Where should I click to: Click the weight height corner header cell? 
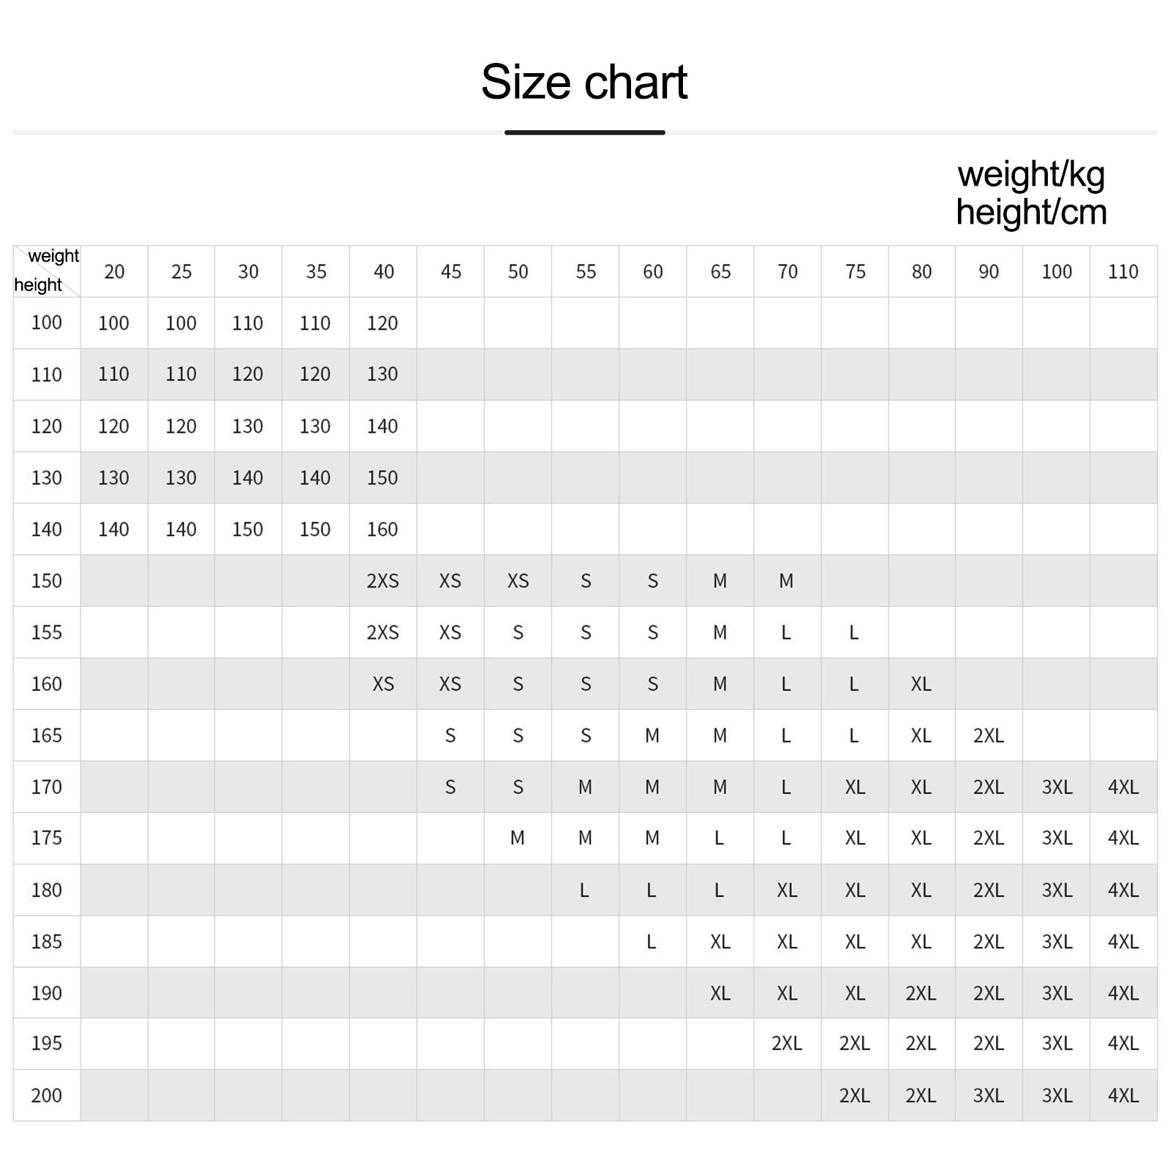47,271
